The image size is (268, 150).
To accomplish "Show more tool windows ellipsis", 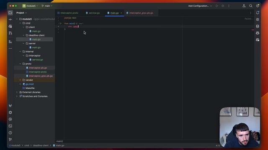I will (10, 48).
